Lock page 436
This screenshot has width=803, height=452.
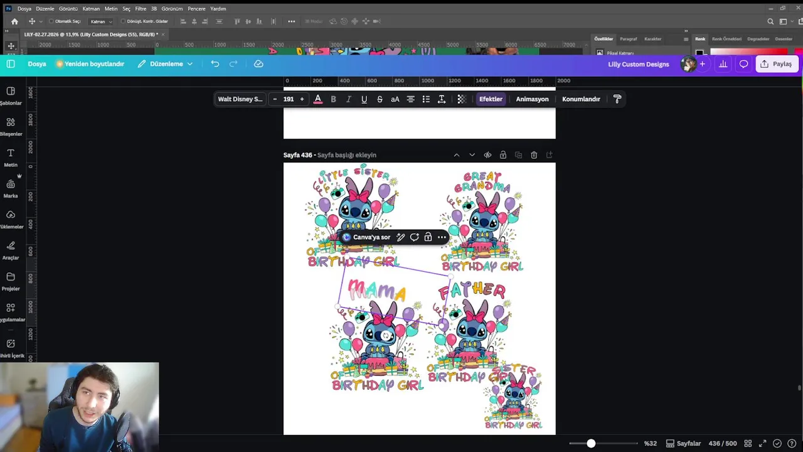[503, 155]
